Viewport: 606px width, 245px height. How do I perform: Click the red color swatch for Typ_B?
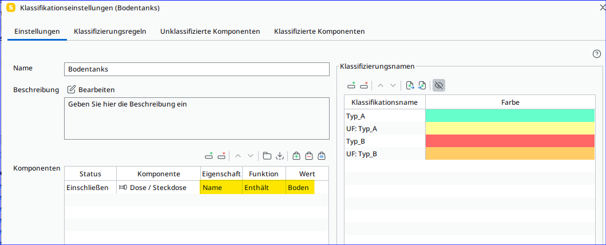tap(510, 141)
